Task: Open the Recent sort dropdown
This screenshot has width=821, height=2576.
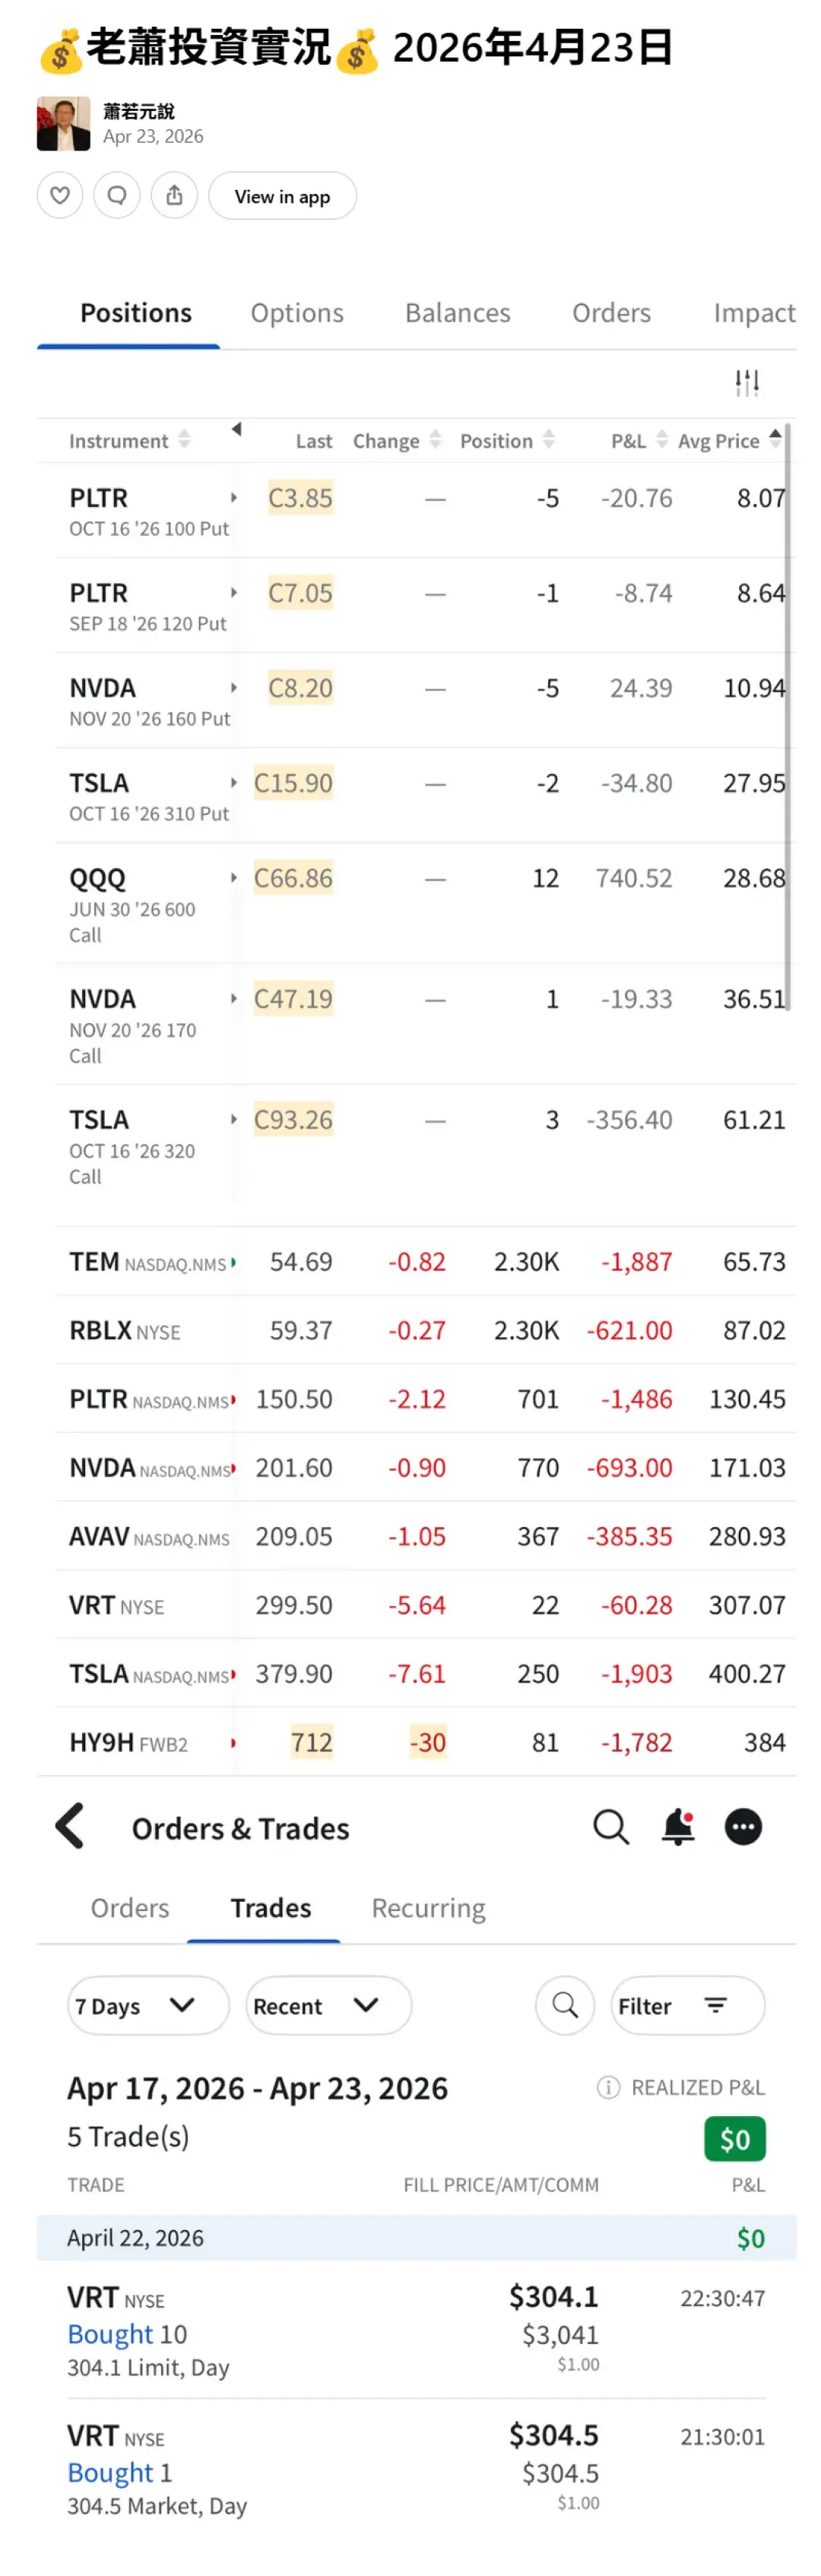Action: tap(328, 2005)
